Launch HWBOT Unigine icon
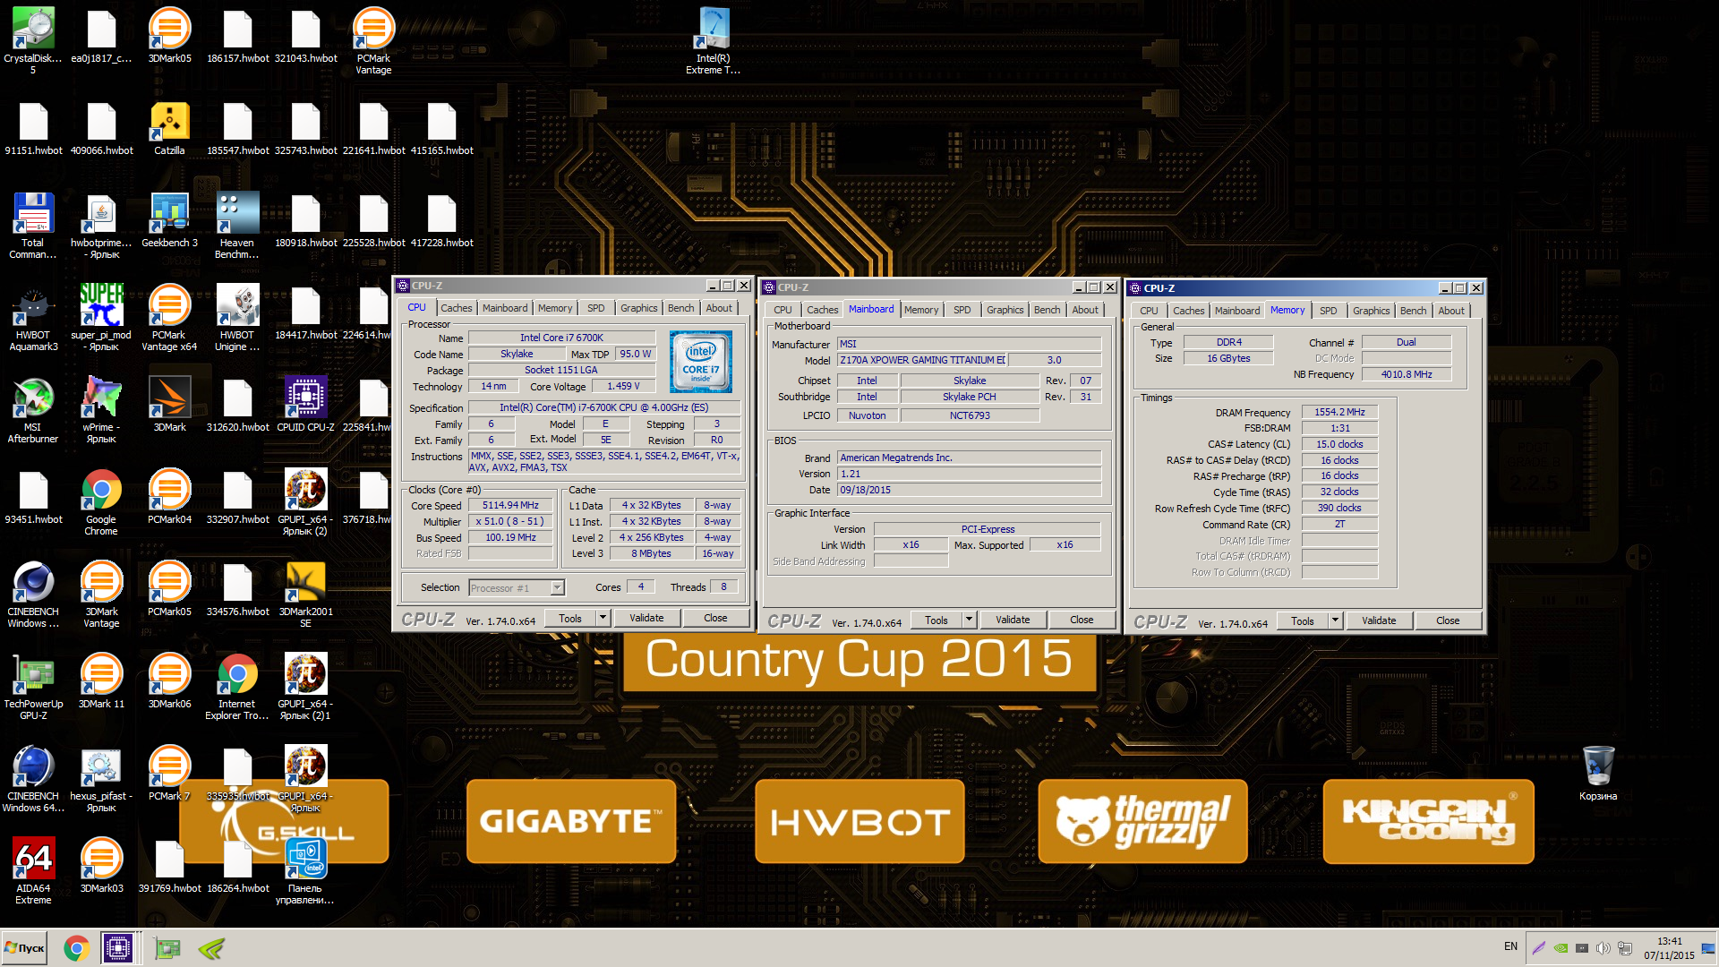The width and height of the screenshot is (1719, 967). pyautogui.click(x=237, y=318)
